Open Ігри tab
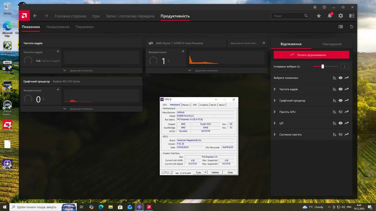Image resolution: width=376 pixels, height=211 pixels. click(96, 16)
